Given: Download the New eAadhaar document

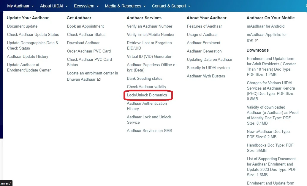Looking at the screenshot, I should coord(269,134).
